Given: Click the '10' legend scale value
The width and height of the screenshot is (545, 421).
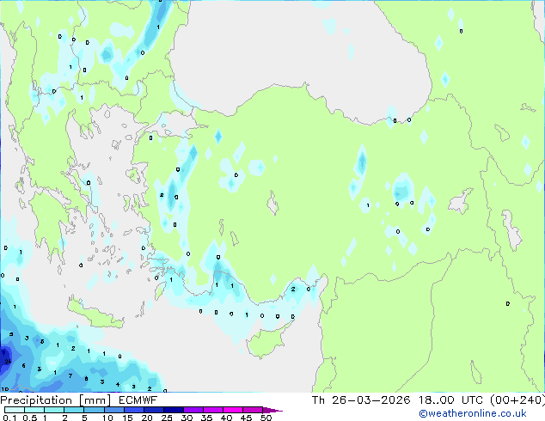Looking at the screenshot, I should [x=107, y=418].
